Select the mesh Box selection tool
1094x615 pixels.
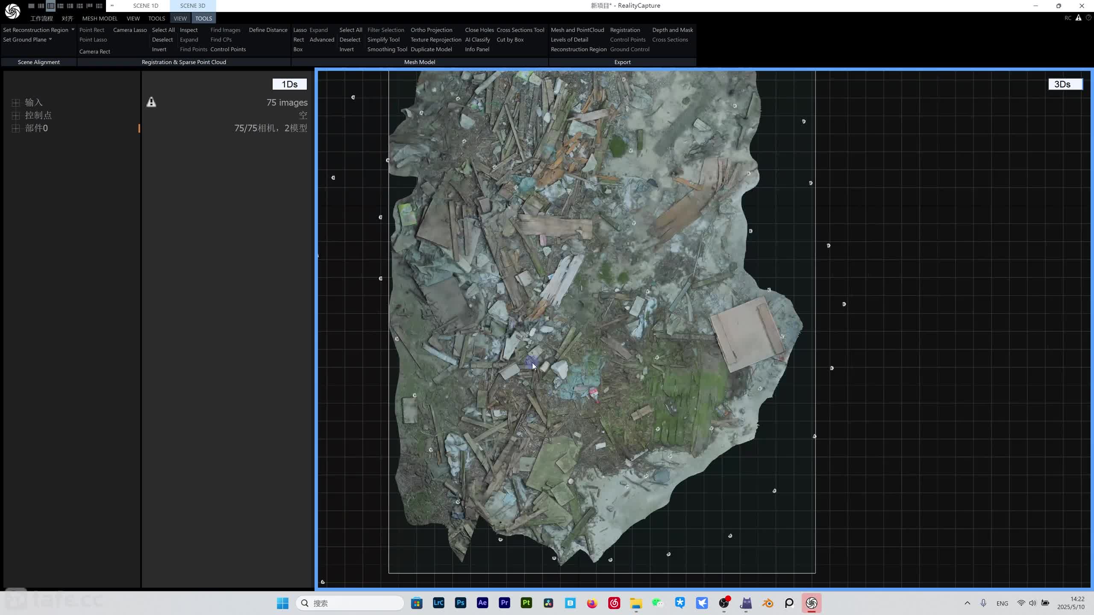point(298,49)
